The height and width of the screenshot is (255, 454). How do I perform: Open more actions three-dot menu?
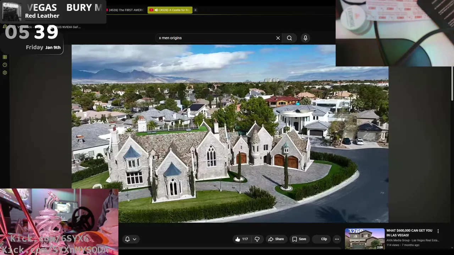pyautogui.click(x=337, y=239)
